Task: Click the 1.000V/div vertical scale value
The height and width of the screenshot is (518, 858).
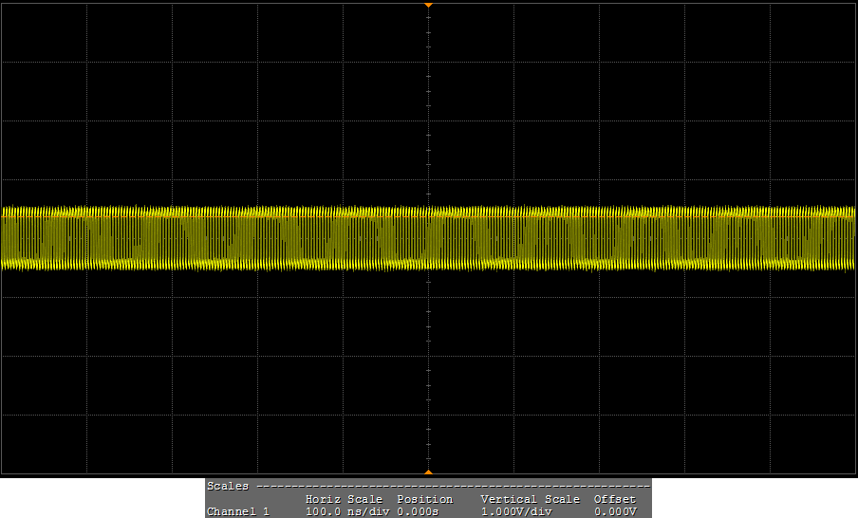Action: coord(516,511)
